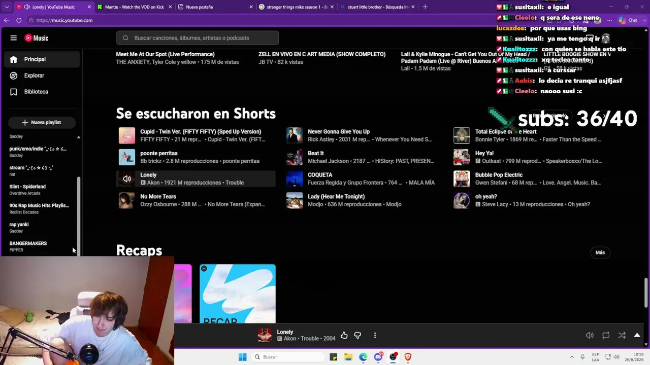The height and width of the screenshot is (365, 650).
Task: Like the playing song Lonely
Action: click(x=344, y=335)
